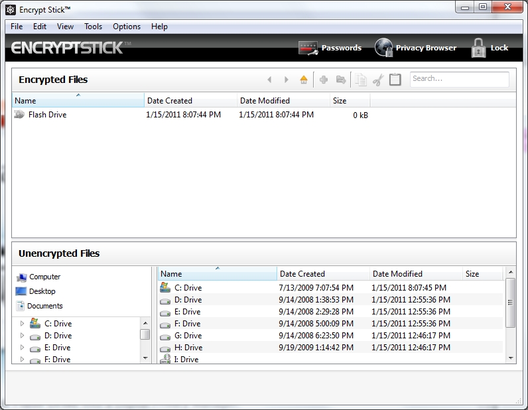Screen dimensions: 528x410
Task: Click the H: Drive icon in file list
Action: click(x=165, y=348)
